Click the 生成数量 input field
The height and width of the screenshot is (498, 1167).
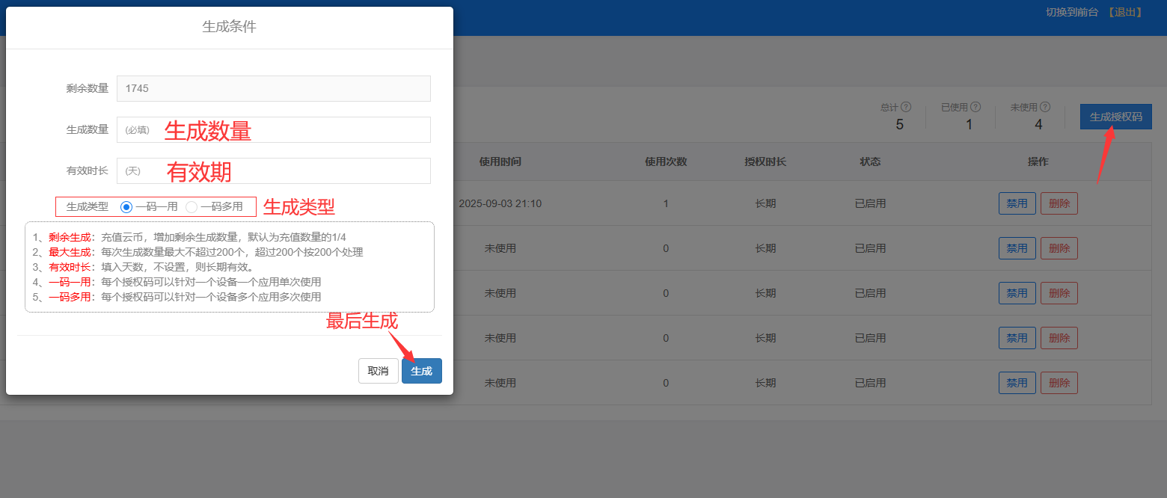(x=274, y=129)
